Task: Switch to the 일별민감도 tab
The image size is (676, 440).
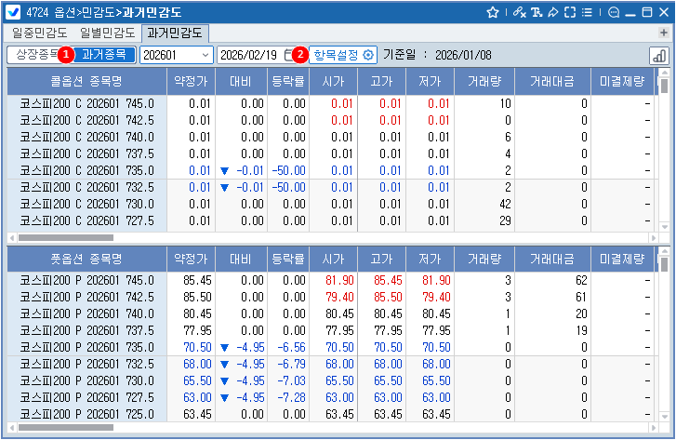Action: (x=106, y=33)
